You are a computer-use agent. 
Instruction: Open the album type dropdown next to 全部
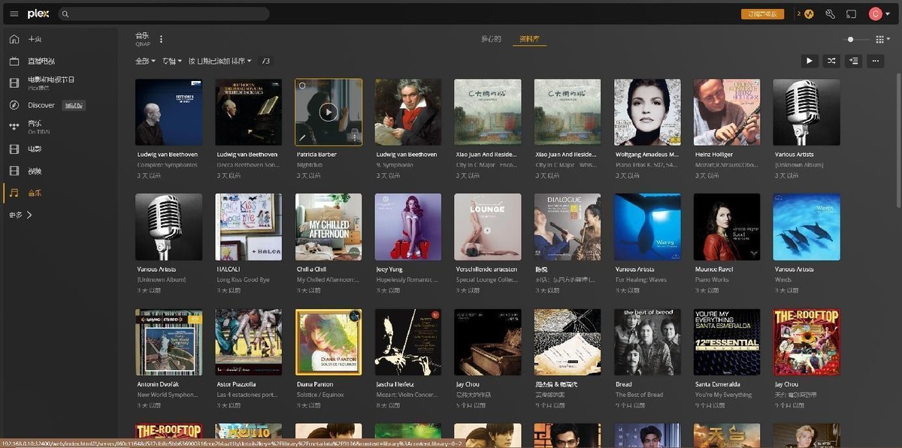(x=172, y=61)
